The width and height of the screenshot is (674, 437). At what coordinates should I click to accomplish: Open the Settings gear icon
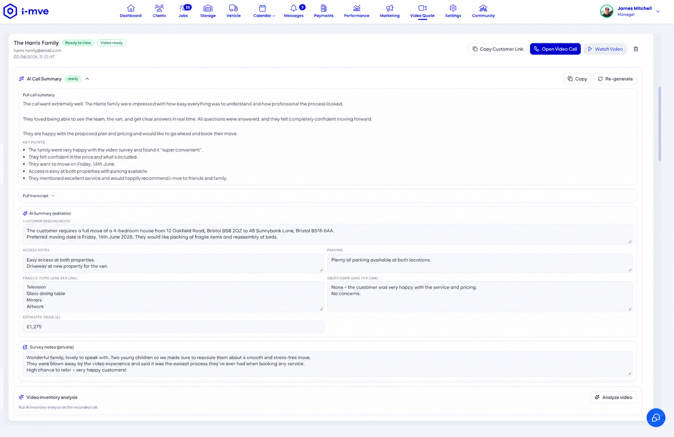[453, 8]
